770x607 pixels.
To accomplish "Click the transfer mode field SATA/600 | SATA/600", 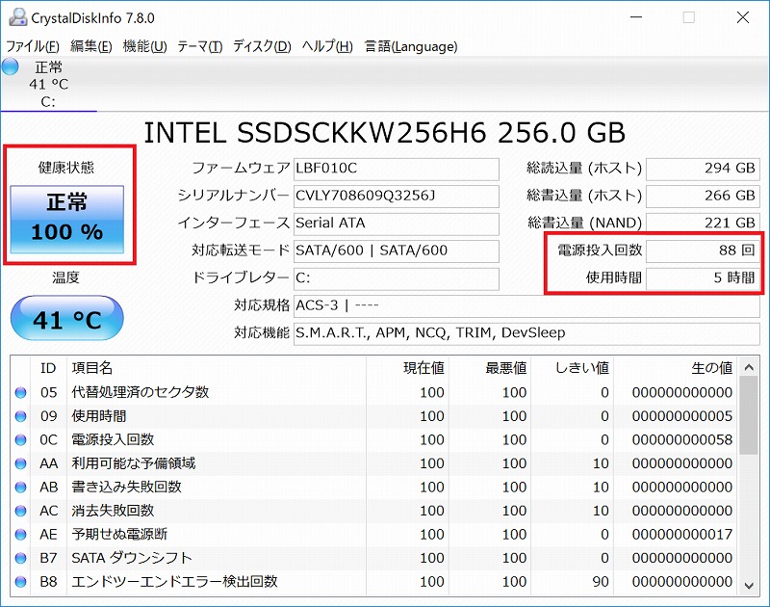I will coord(397,251).
